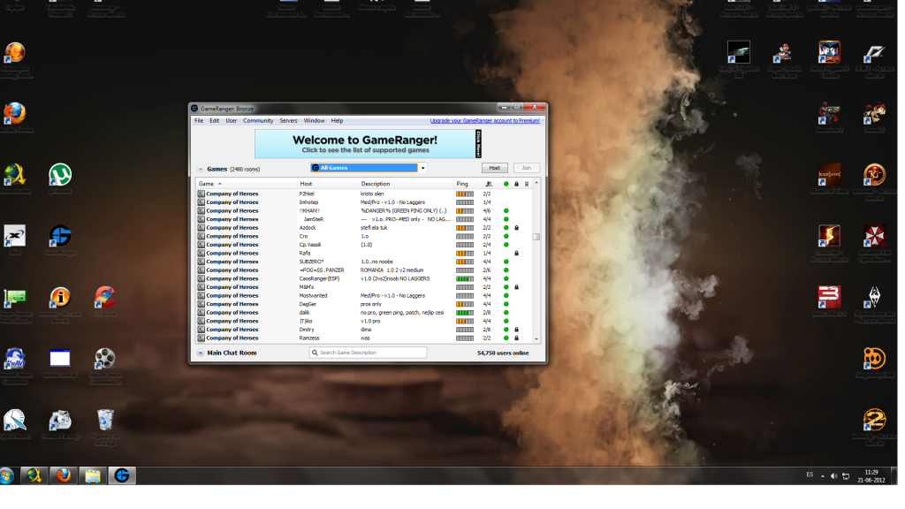Open the Help menu in GameRanger
The height and width of the screenshot is (509, 905).
point(337,120)
